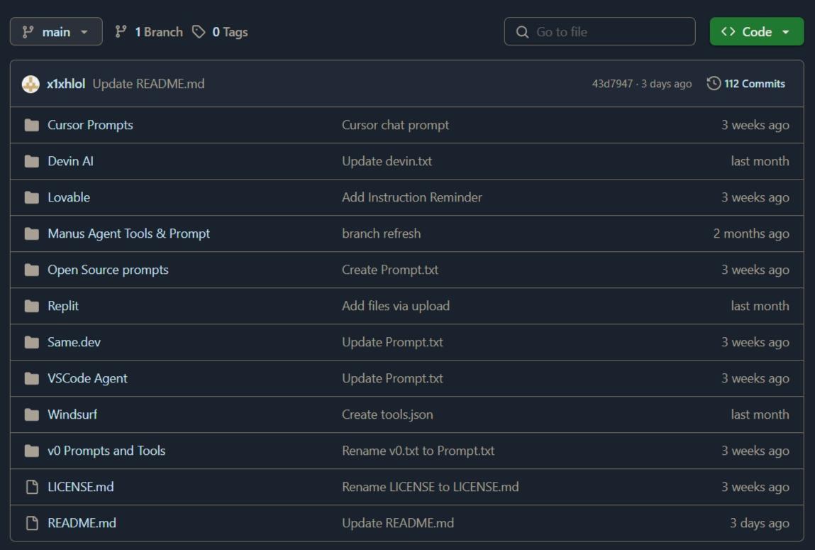Open the README.md file

coord(82,523)
